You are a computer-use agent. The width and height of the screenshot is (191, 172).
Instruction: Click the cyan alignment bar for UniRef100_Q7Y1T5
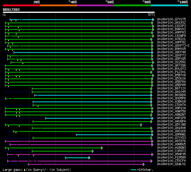81,19
